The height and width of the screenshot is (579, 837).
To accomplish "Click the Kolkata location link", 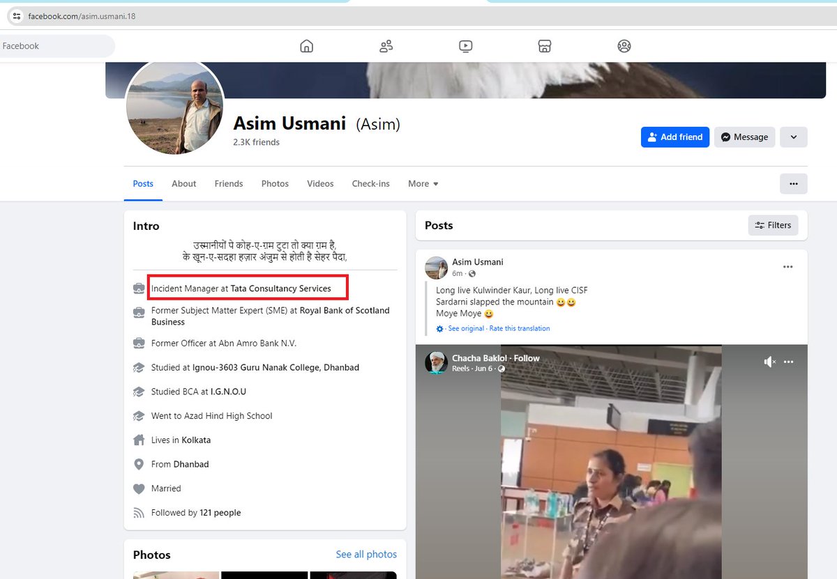I will [196, 440].
